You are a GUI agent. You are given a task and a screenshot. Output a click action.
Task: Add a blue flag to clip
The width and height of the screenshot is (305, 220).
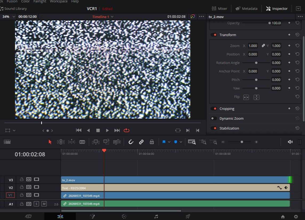point(164,142)
